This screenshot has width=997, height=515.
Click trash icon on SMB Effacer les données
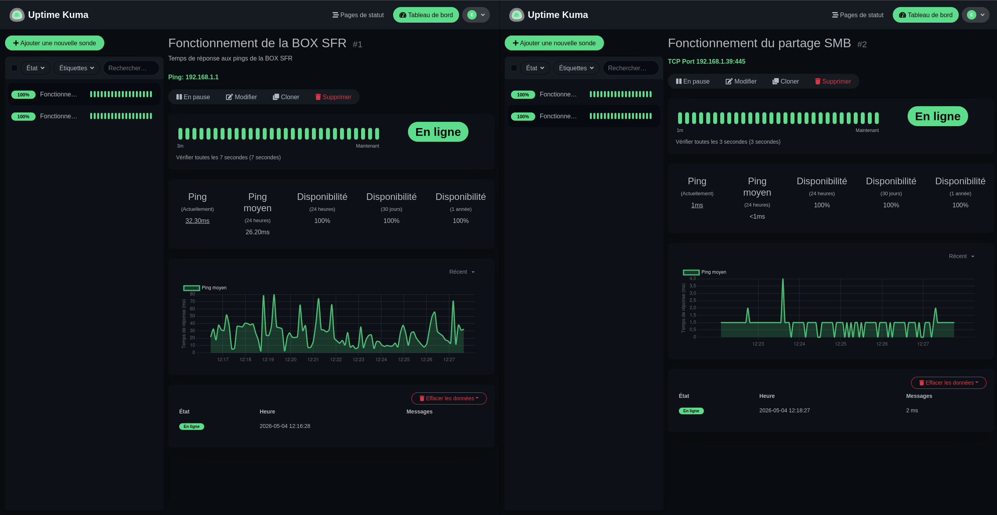[922, 383]
